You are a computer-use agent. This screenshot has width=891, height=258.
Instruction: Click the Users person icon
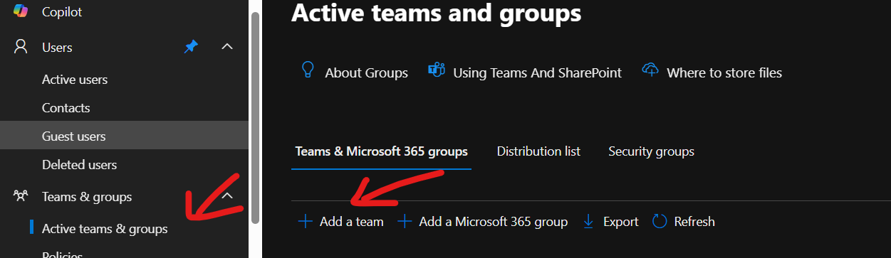click(21, 47)
